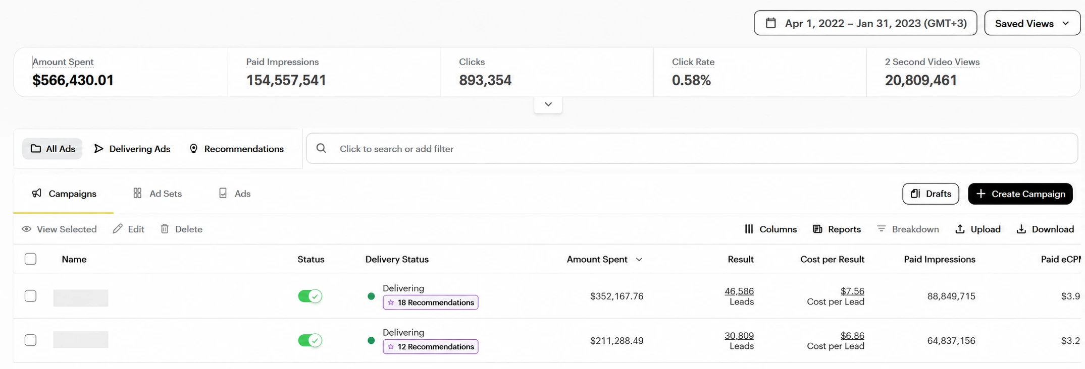Click the Delete trash icon
1085x369 pixels.
coord(165,229)
